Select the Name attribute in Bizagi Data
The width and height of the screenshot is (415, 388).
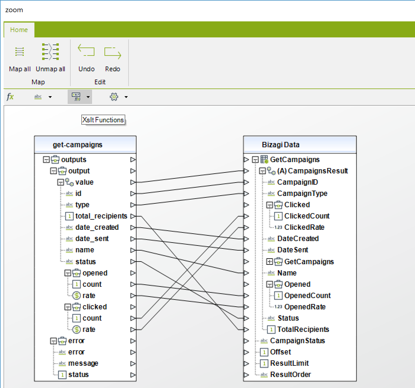(287, 273)
